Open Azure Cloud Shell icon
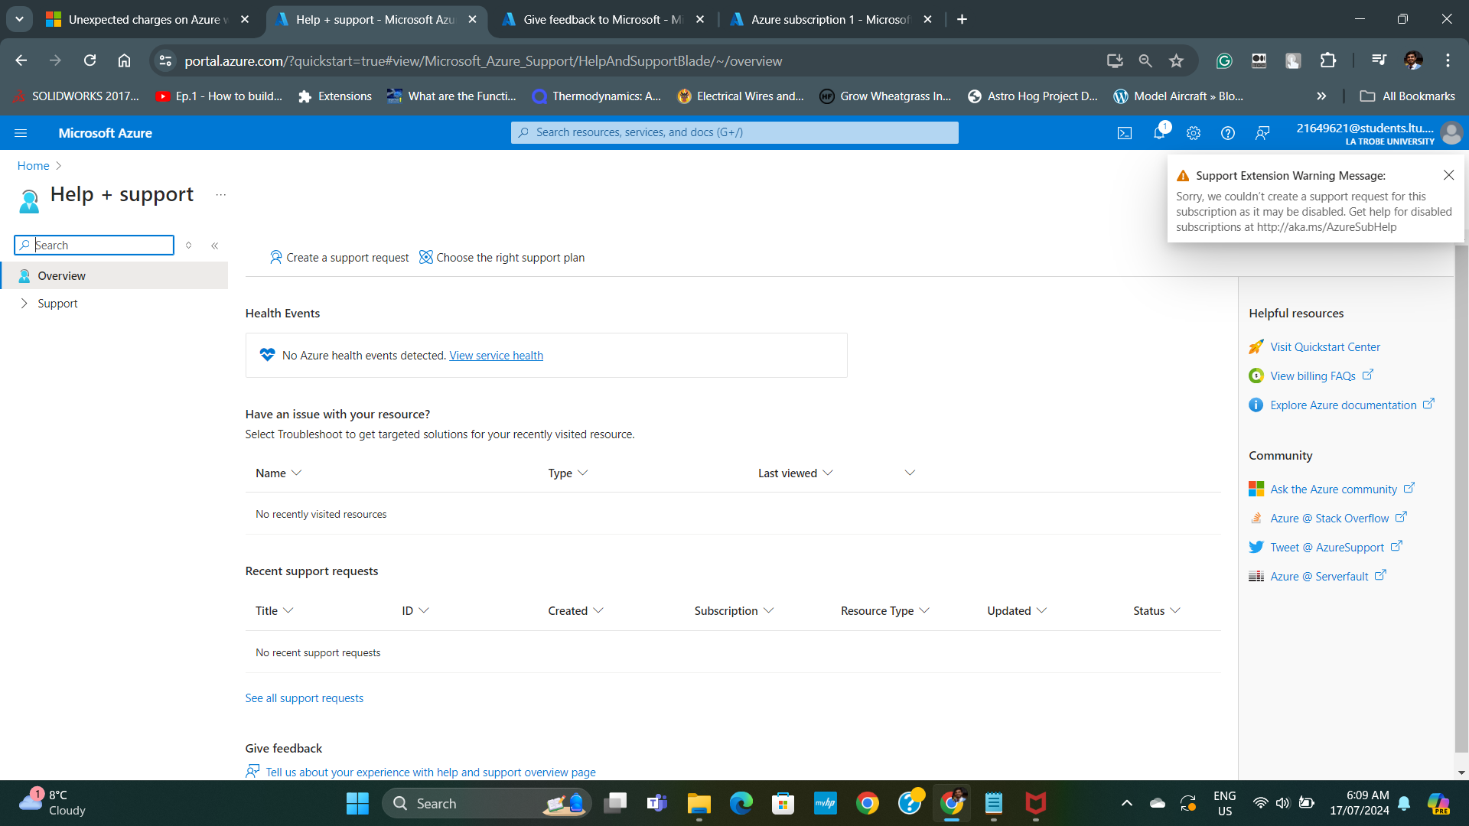The height and width of the screenshot is (826, 1469). [1124, 133]
